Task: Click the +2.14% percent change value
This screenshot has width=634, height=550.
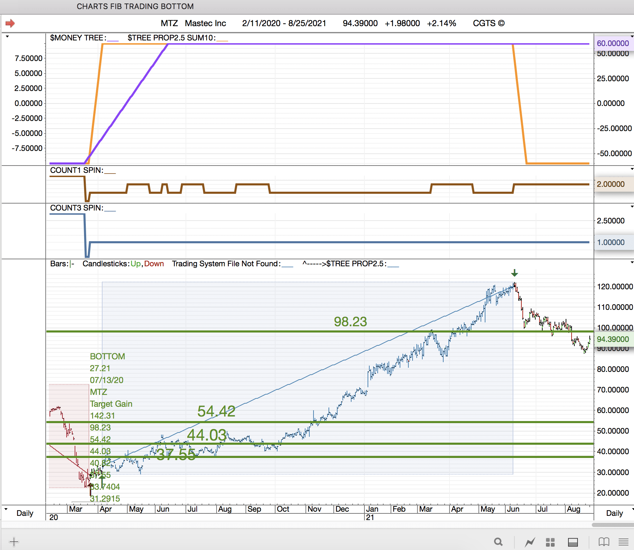Action: click(441, 23)
